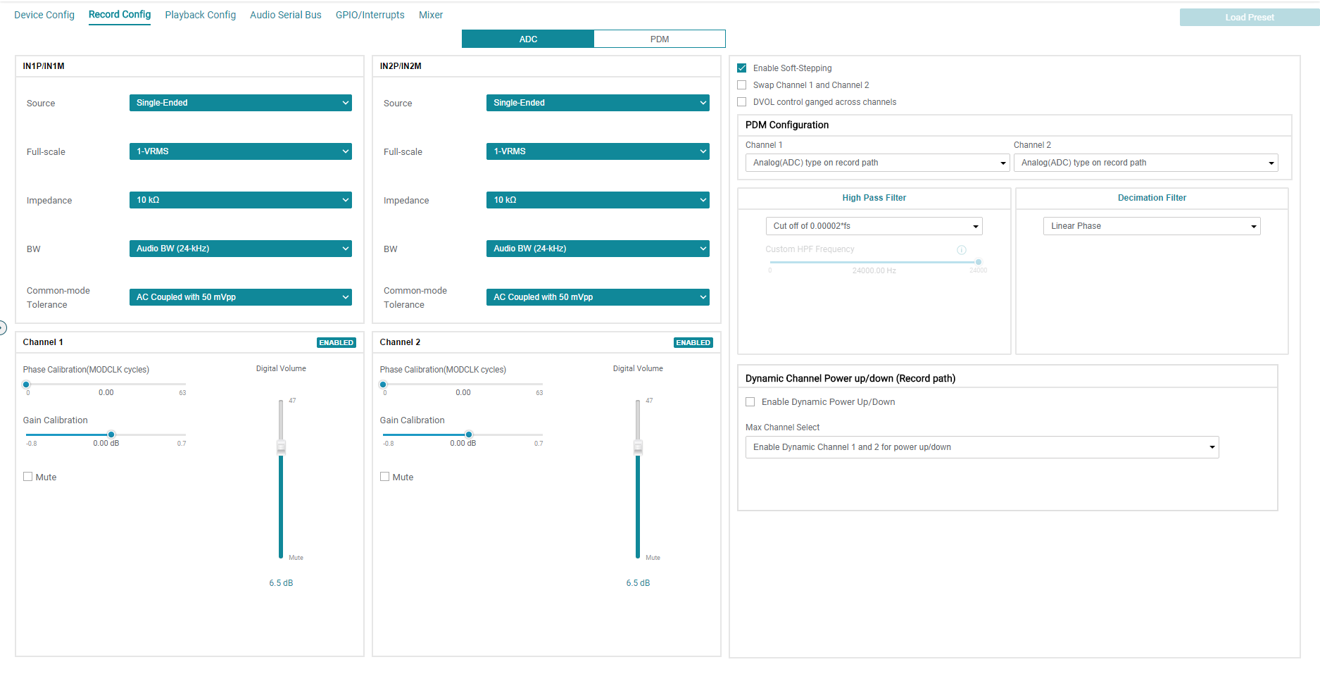Open Decimation Filter Linear Phase dropdown

coord(1152,226)
